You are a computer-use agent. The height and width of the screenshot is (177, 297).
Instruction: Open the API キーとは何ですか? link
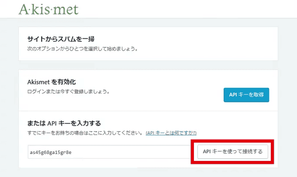pyautogui.click(x=171, y=133)
